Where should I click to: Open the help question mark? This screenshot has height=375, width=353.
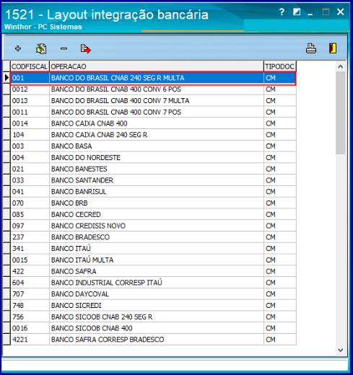[x=282, y=12]
